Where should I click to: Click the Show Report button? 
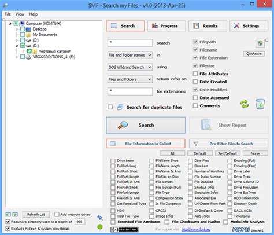[x=228, y=125]
